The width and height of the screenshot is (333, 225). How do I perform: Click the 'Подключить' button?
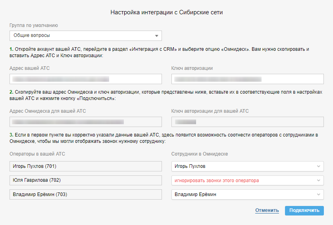click(304, 211)
